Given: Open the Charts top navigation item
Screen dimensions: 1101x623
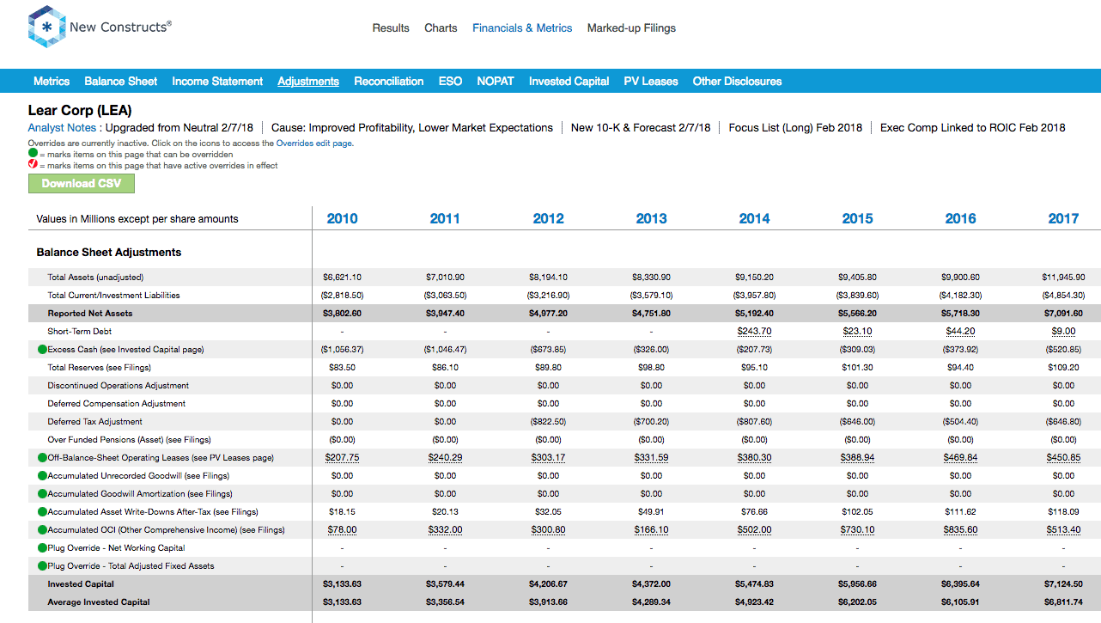Looking at the screenshot, I should [441, 28].
